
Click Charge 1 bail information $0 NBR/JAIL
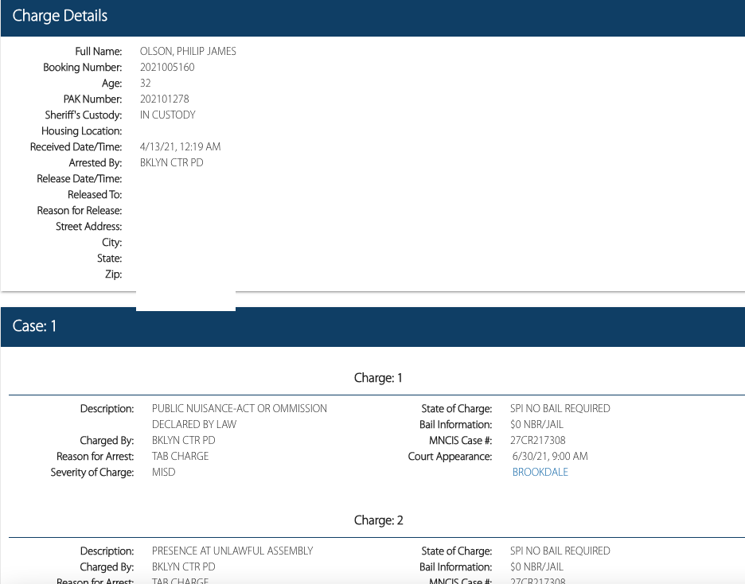click(536, 424)
